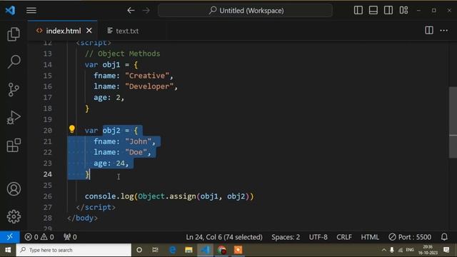
Task: Open the Source Control view
Action: point(14,89)
